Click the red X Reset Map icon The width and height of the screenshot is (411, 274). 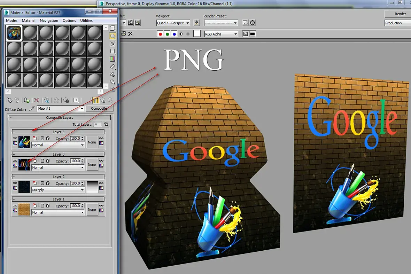tap(37, 100)
